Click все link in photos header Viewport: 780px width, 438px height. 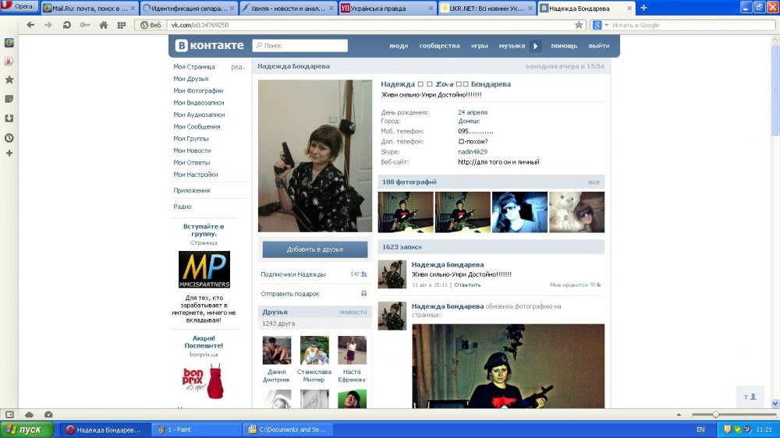tap(594, 182)
